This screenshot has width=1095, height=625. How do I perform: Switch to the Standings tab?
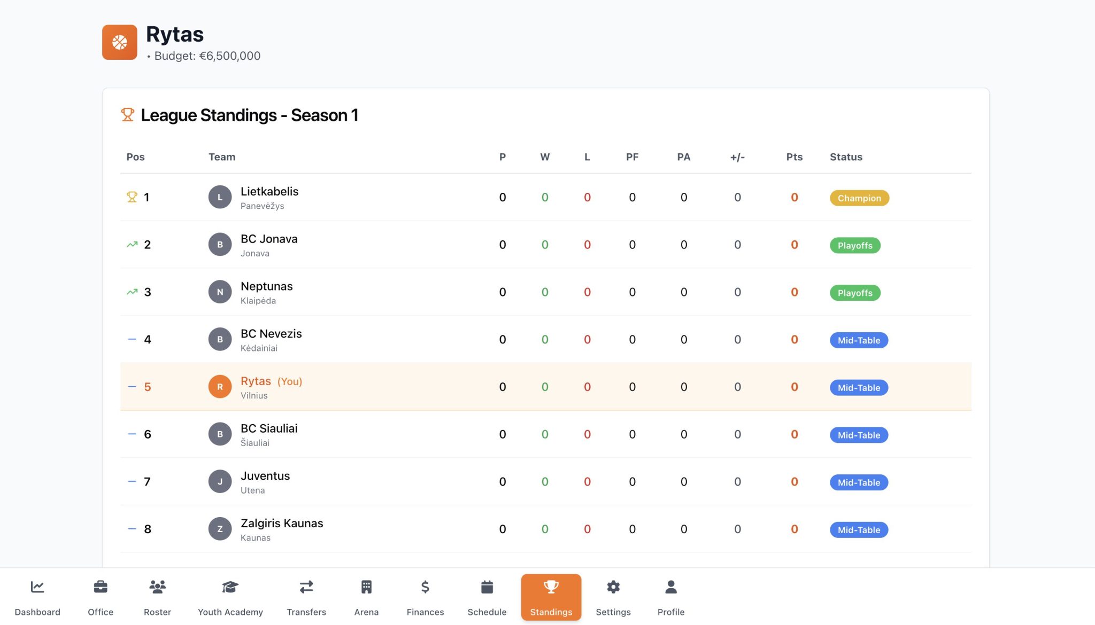click(551, 597)
